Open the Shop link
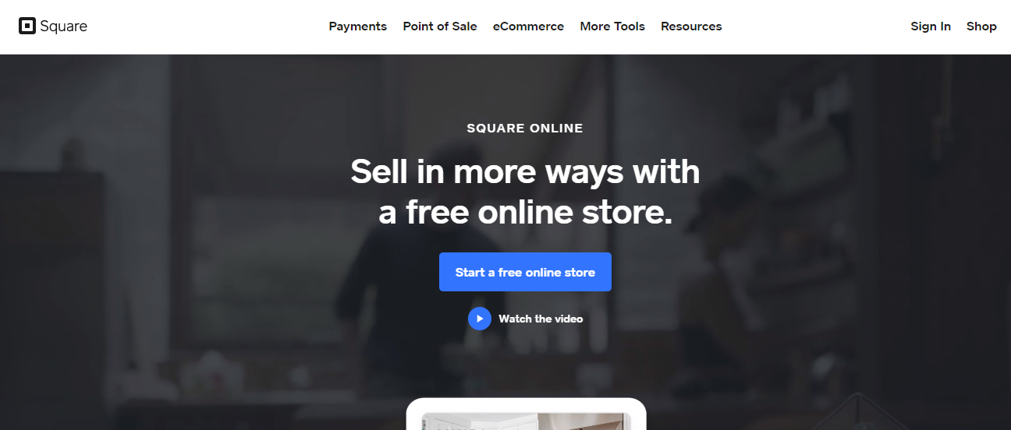This screenshot has width=1011, height=430. [981, 26]
